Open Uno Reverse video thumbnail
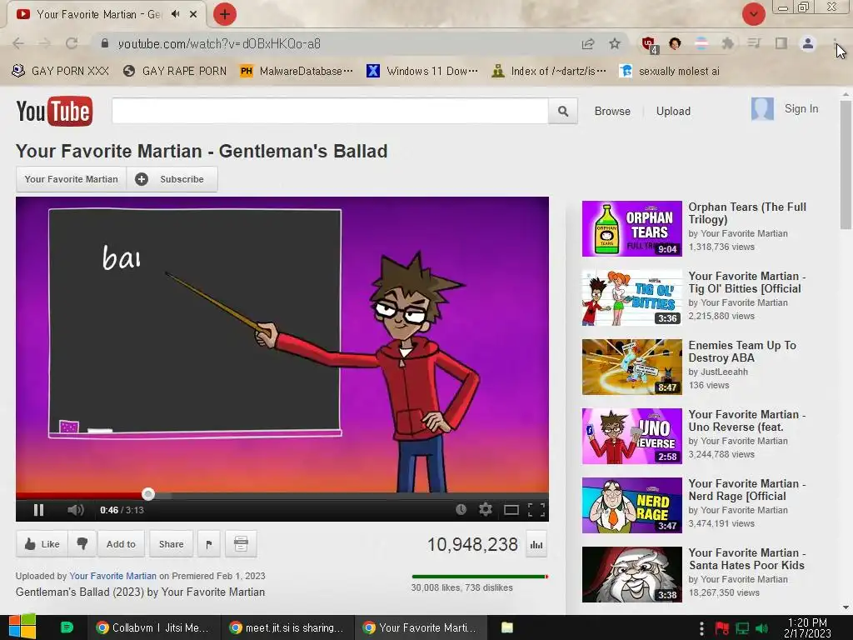 click(631, 436)
